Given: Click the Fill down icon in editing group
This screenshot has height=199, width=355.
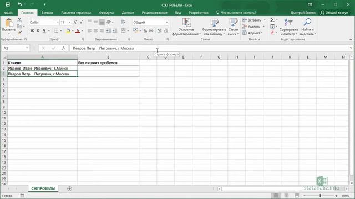Looking at the screenshot, I should [272, 27].
